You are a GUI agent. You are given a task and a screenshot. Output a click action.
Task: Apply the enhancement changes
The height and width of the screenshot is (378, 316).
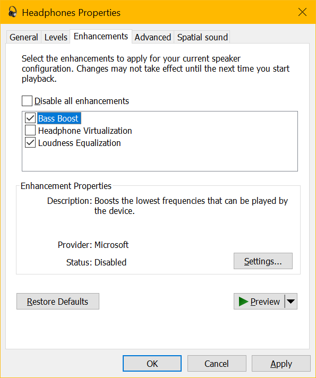(281, 364)
